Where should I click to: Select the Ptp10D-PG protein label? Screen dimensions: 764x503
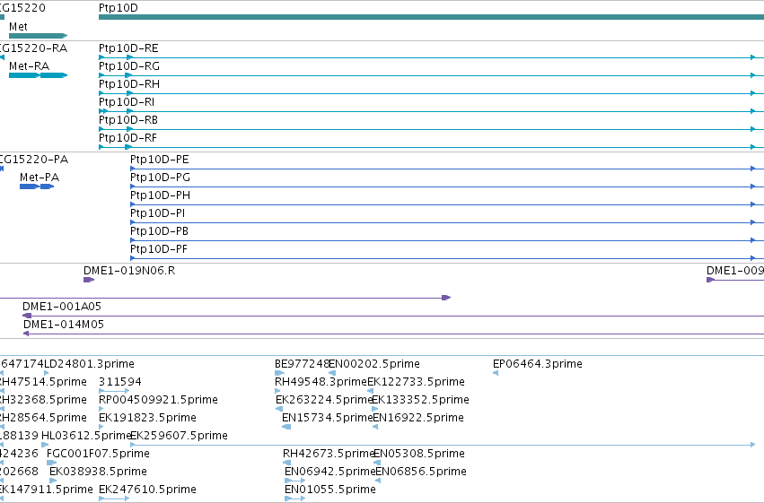tap(160, 178)
